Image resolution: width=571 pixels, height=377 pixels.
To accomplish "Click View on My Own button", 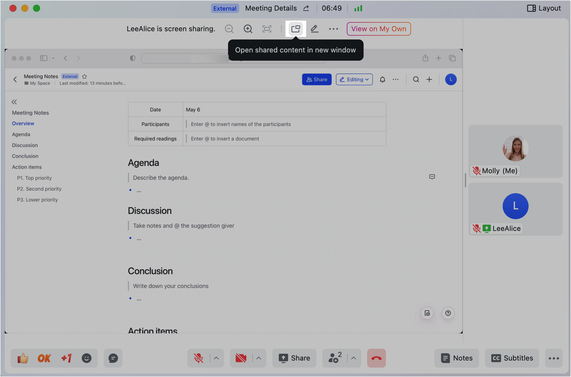I will point(379,29).
